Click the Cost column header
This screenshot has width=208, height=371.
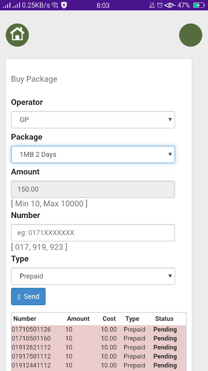point(109,319)
